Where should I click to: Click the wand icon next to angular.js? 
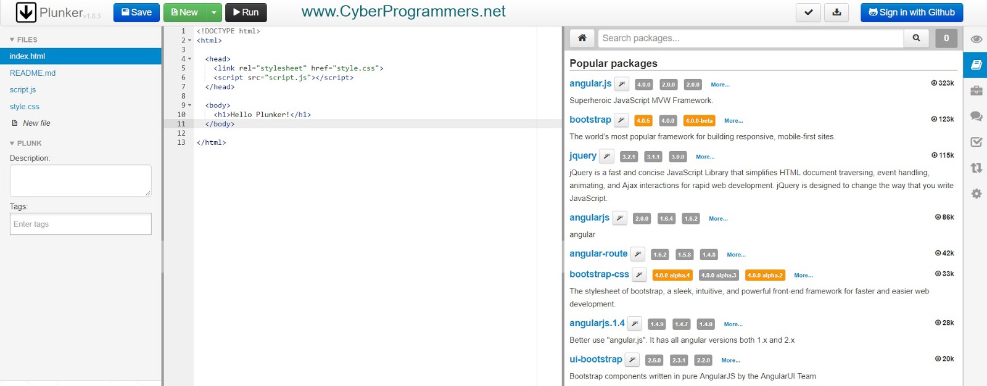622,84
